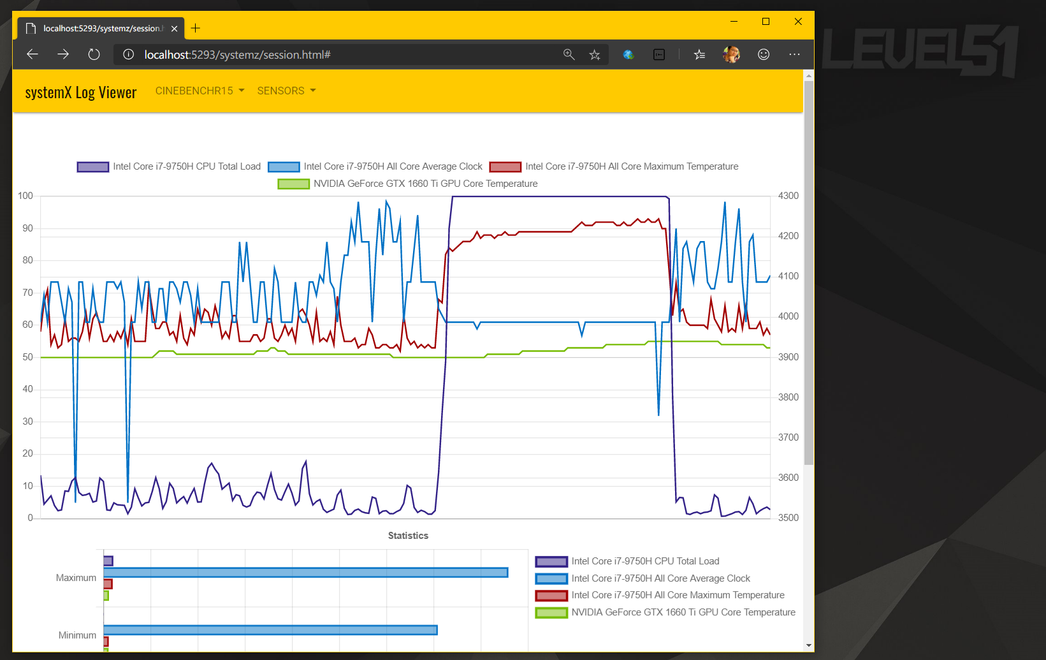Open the browser profile avatar
This screenshot has height=660, width=1046.
731,54
